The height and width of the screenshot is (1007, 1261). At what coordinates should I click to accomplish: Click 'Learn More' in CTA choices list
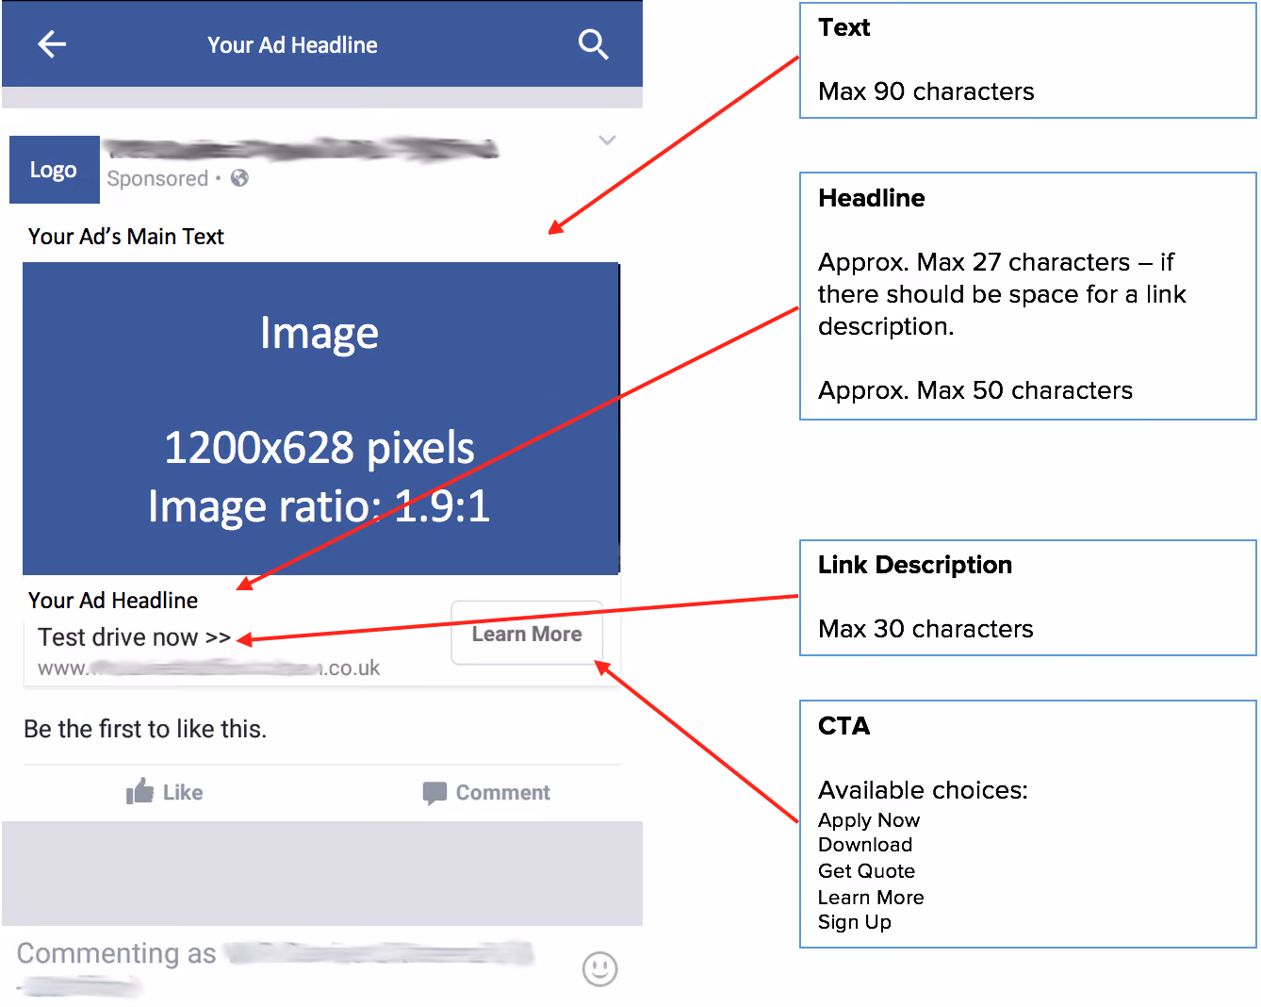pos(871,898)
